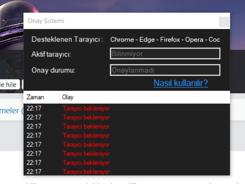245x184 pixels.
Task: Select the second 'Tarayıcı bekleniyor' log row
Action: click(x=127, y=117)
